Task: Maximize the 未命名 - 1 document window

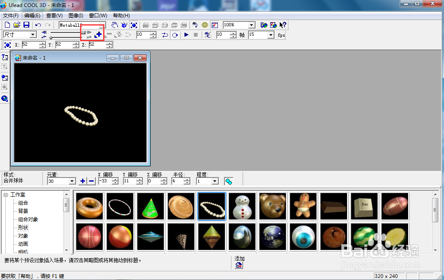Action: tap(126, 58)
